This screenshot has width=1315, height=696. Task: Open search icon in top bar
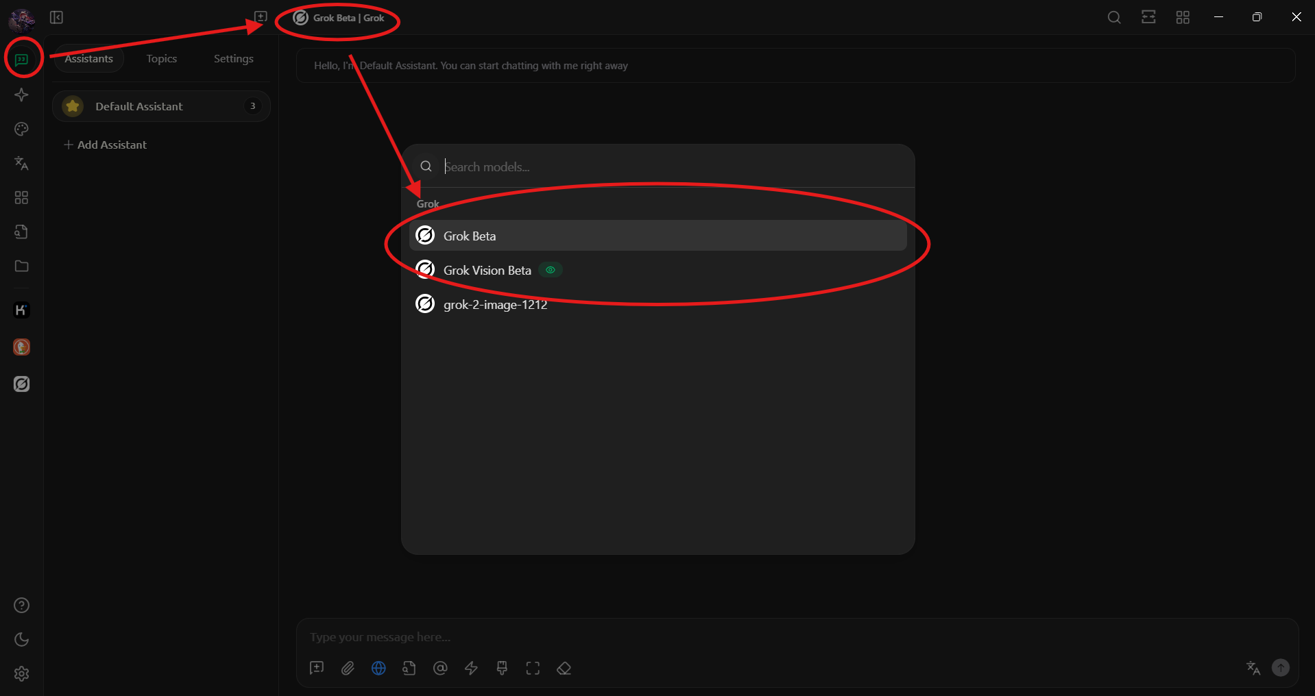pyautogui.click(x=1114, y=17)
